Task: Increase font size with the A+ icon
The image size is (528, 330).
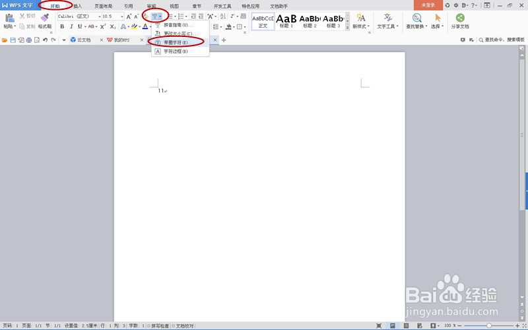Action: (129, 16)
